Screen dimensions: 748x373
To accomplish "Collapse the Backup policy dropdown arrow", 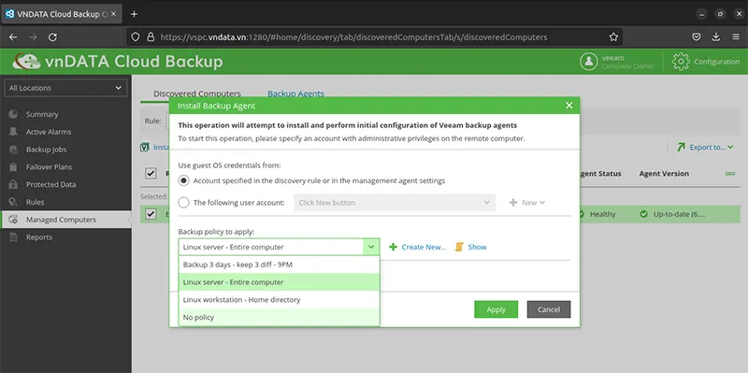I will pyautogui.click(x=371, y=247).
